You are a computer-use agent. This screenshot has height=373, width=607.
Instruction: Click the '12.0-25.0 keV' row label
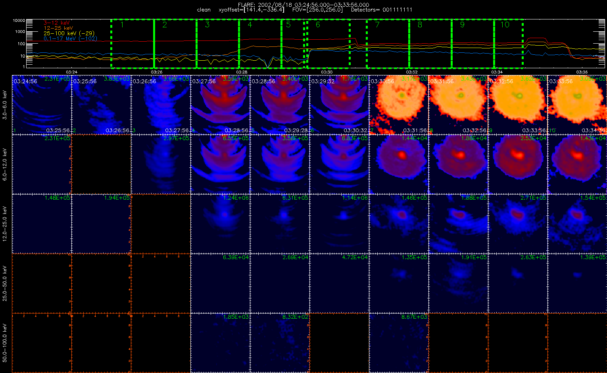[x=5, y=224]
